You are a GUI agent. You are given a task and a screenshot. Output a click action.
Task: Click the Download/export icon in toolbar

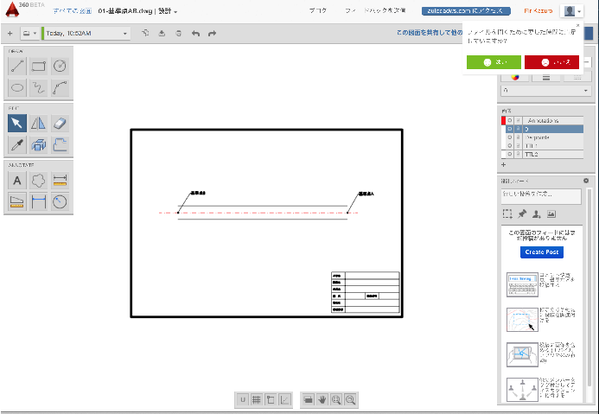(x=162, y=34)
